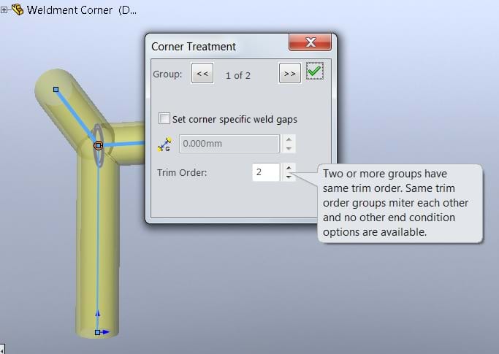The width and height of the screenshot is (499, 354).
Task: Select the corner marker at tube junction
Action: [98, 145]
